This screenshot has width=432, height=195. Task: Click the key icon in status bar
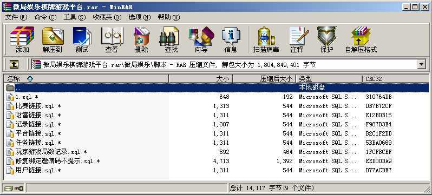click(19, 189)
